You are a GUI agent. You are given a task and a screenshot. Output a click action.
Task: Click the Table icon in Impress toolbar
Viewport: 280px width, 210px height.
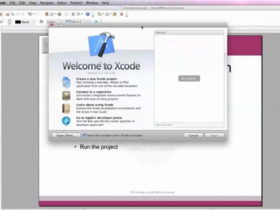[52, 14]
